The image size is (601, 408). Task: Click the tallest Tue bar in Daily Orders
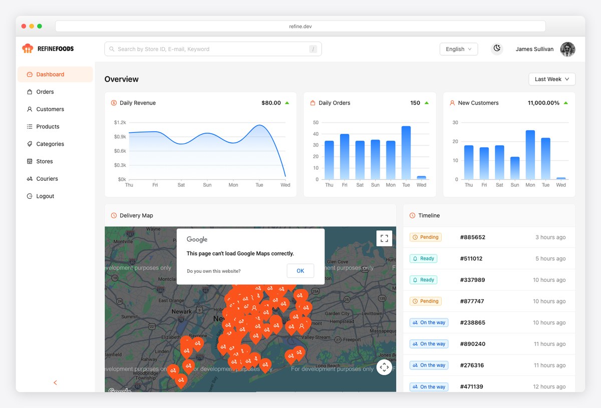tap(406, 153)
